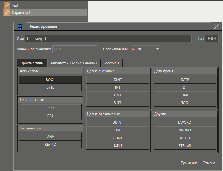Select the STRING type
The width and height of the screenshot is (223, 171).
coord(185,146)
